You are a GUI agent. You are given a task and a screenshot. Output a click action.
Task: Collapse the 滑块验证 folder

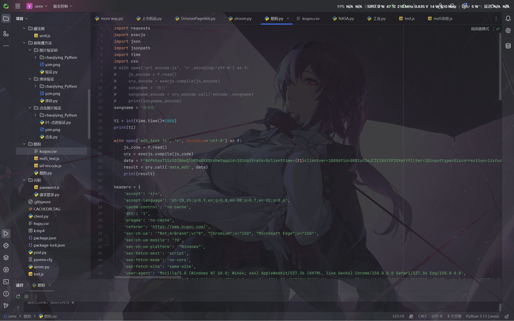tap(30, 79)
